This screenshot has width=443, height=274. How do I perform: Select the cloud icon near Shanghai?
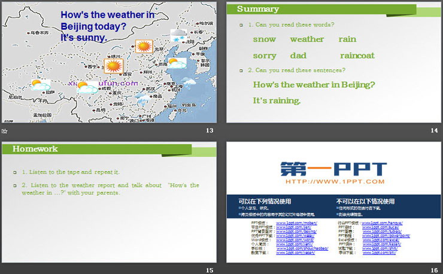tap(190, 83)
